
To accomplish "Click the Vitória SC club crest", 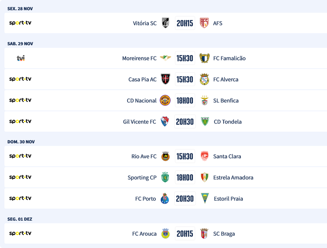I will pos(165,23).
